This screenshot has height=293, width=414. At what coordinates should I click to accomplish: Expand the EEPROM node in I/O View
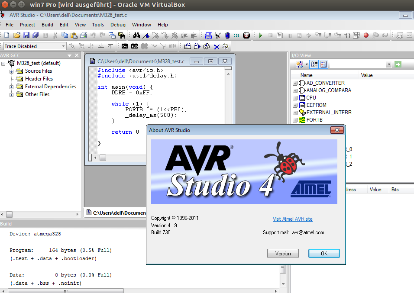pos(295,106)
